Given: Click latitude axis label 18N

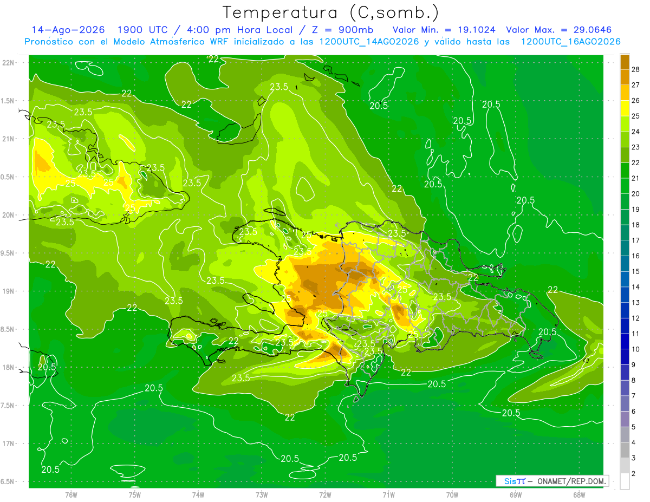Looking at the screenshot, I should pos(9,368).
